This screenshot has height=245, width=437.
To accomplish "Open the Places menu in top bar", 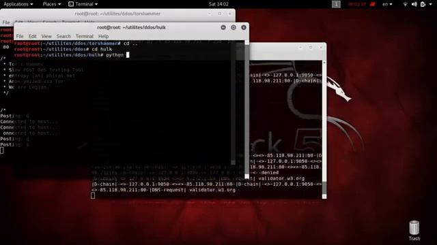I will point(52,4).
